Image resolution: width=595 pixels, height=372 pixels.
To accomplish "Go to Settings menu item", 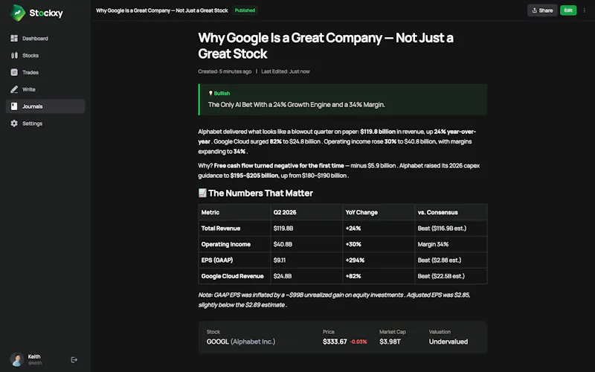I will tap(45, 124).
